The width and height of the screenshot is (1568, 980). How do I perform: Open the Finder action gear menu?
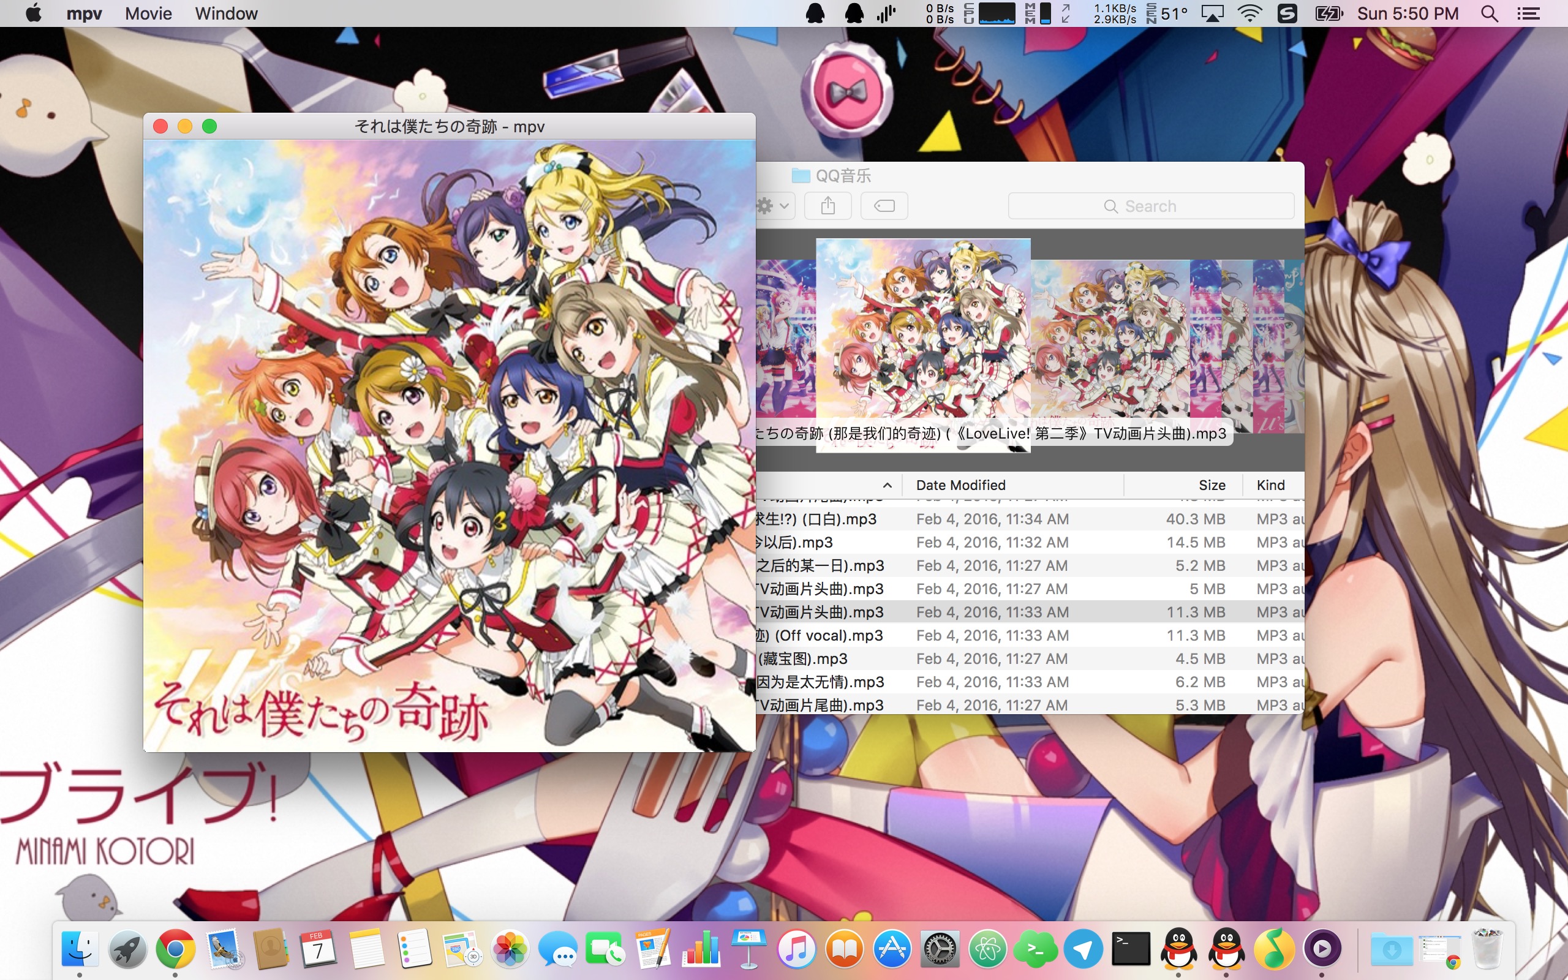774,206
